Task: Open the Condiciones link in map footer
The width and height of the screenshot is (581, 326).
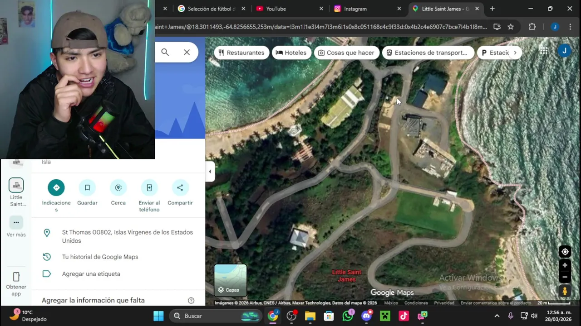Action: 416,303
